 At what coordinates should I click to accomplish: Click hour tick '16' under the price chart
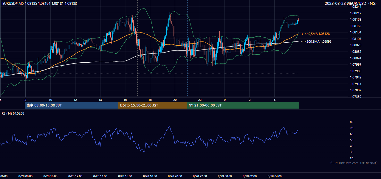coord(125,100)
